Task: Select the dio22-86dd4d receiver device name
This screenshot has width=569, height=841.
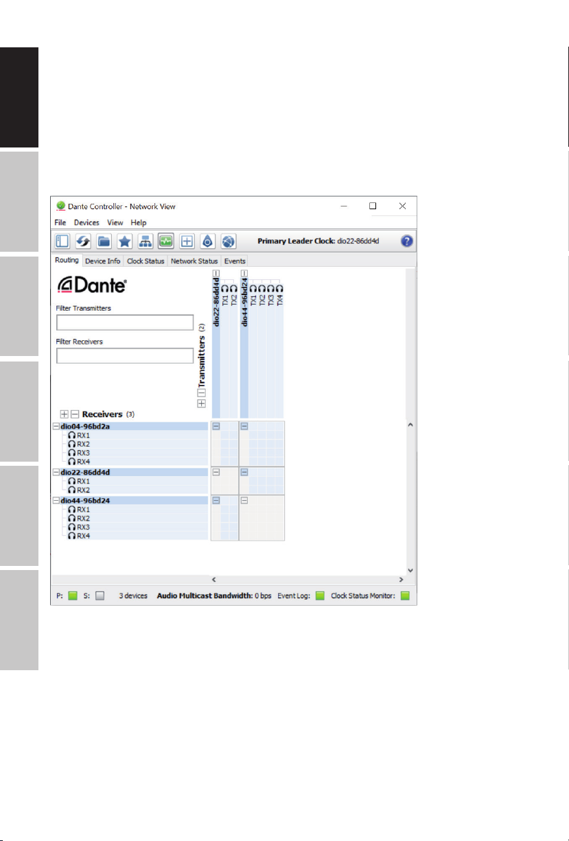Action: (86, 472)
